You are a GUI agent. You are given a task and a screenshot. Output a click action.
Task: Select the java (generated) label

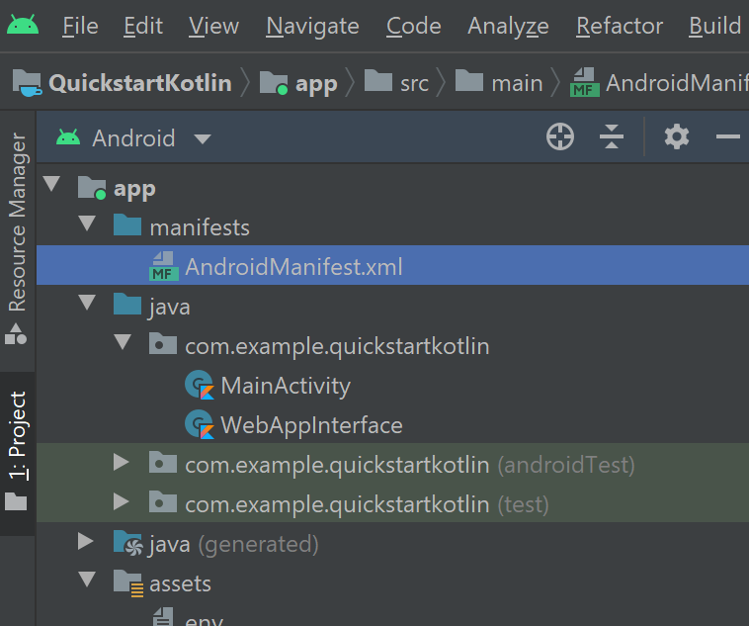[234, 544]
